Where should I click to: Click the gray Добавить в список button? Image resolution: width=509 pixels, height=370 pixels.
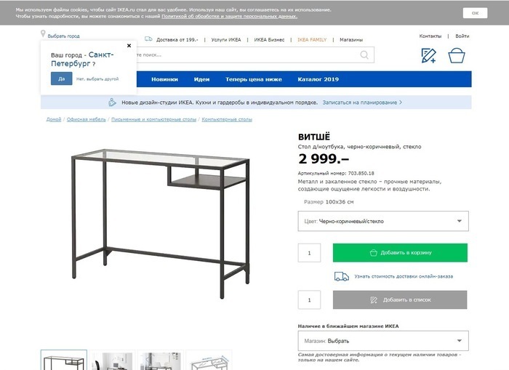point(400,299)
